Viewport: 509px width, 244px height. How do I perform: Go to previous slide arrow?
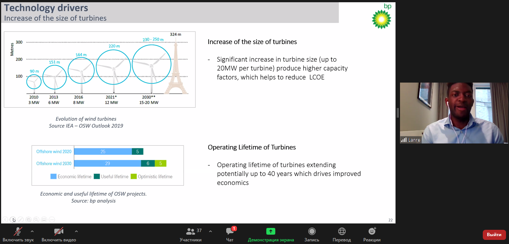tap(5, 220)
